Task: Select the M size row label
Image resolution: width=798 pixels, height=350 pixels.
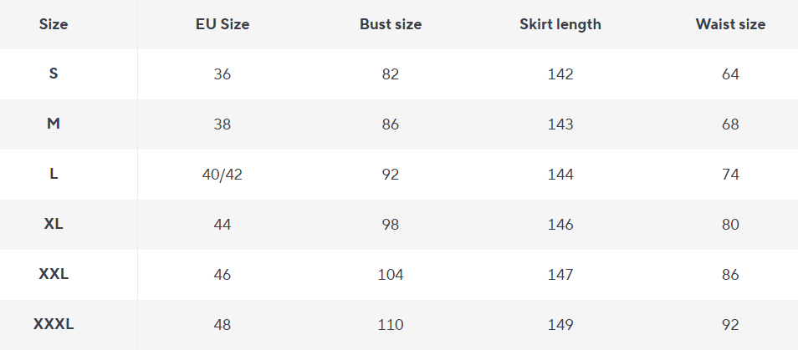Action: (x=54, y=124)
